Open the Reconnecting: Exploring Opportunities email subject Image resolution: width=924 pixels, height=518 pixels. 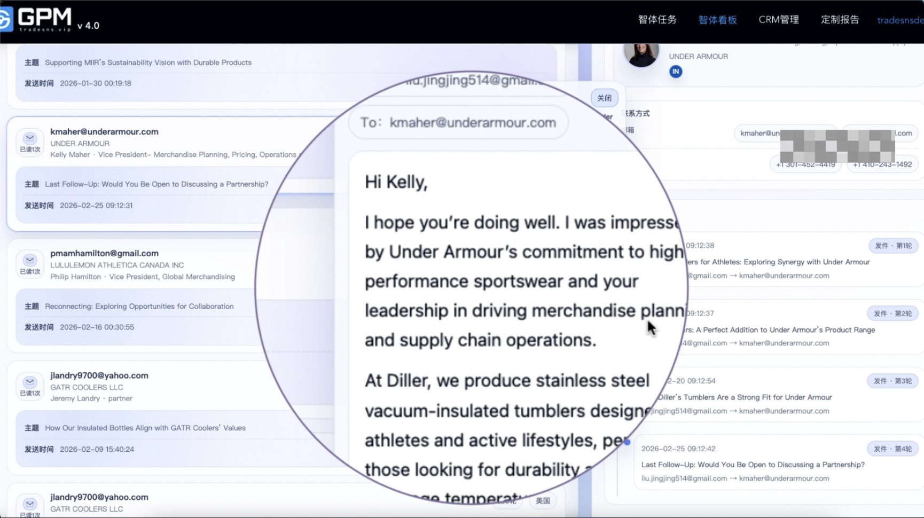(139, 307)
